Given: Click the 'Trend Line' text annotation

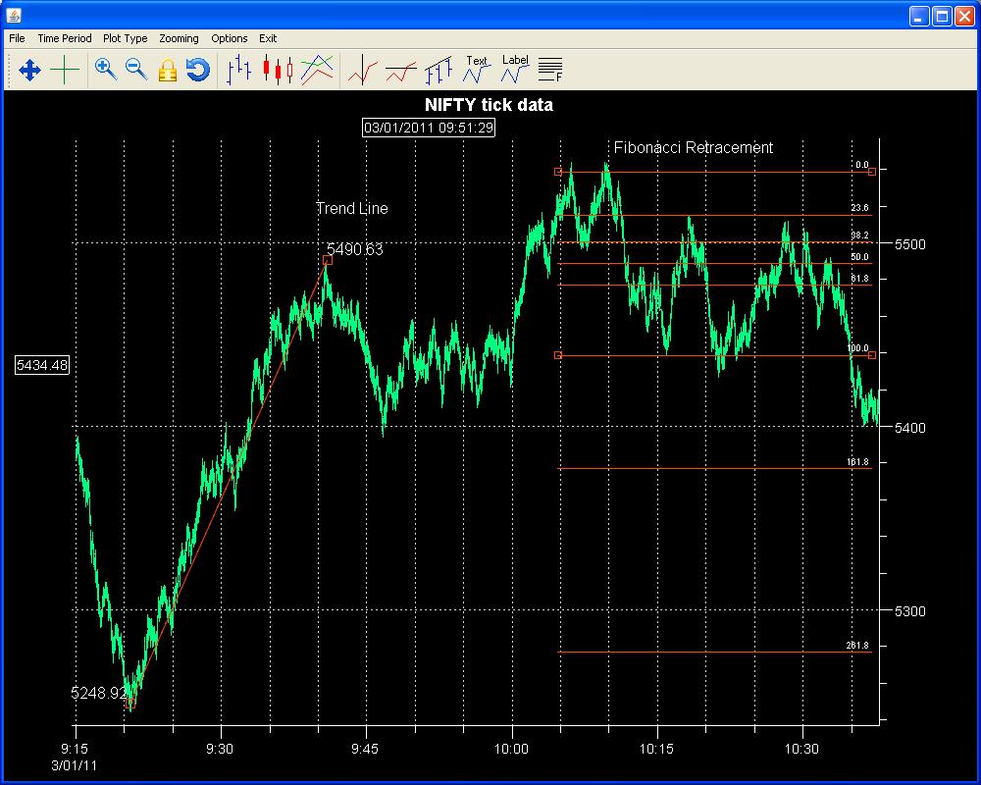Looking at the screenshot, I should [352, 208].
